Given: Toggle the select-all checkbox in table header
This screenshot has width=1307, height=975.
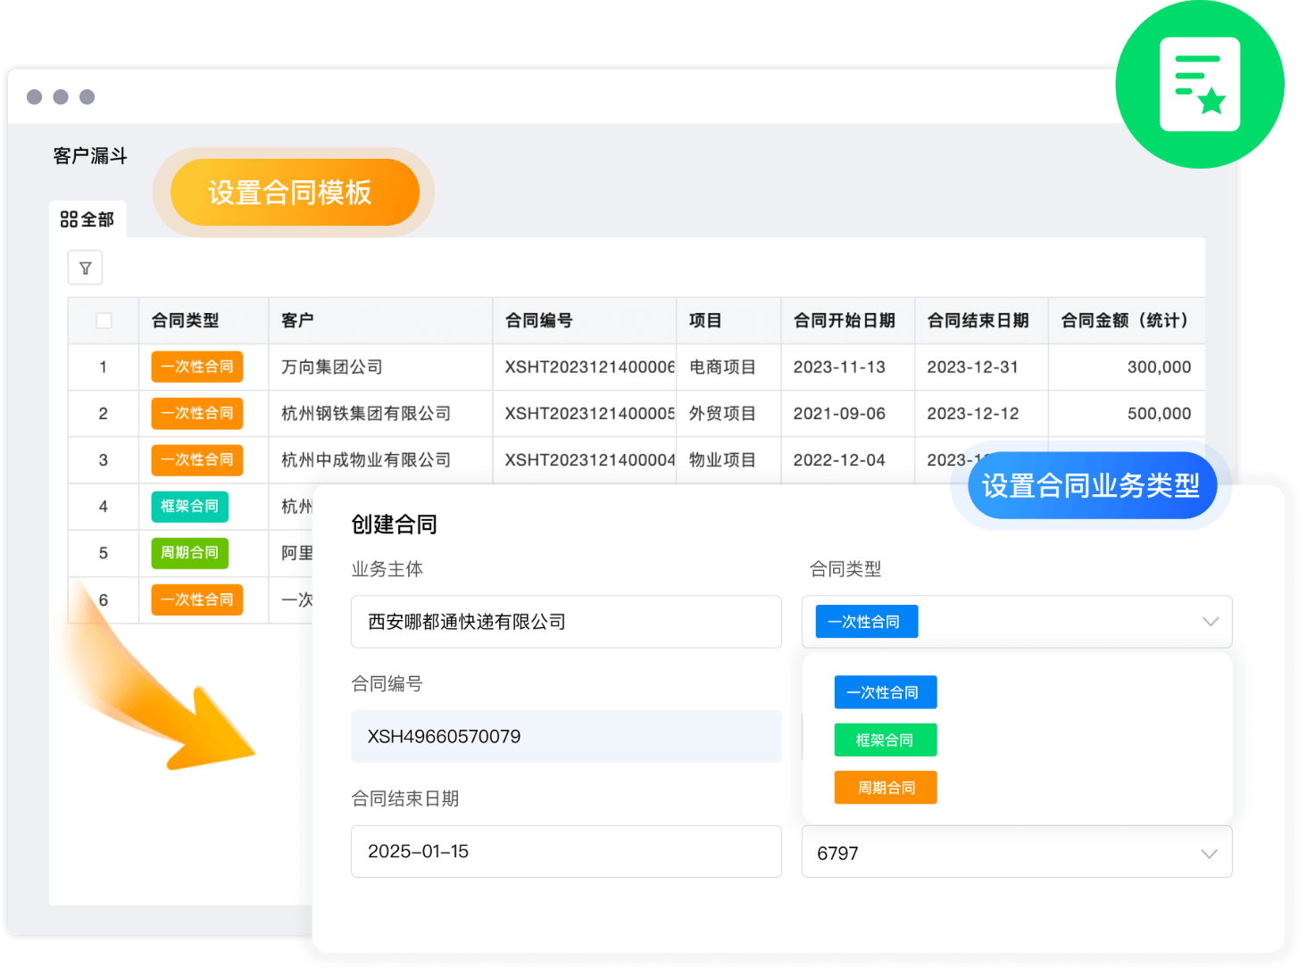Looking at the screenshot, I should tap(104, 320).
